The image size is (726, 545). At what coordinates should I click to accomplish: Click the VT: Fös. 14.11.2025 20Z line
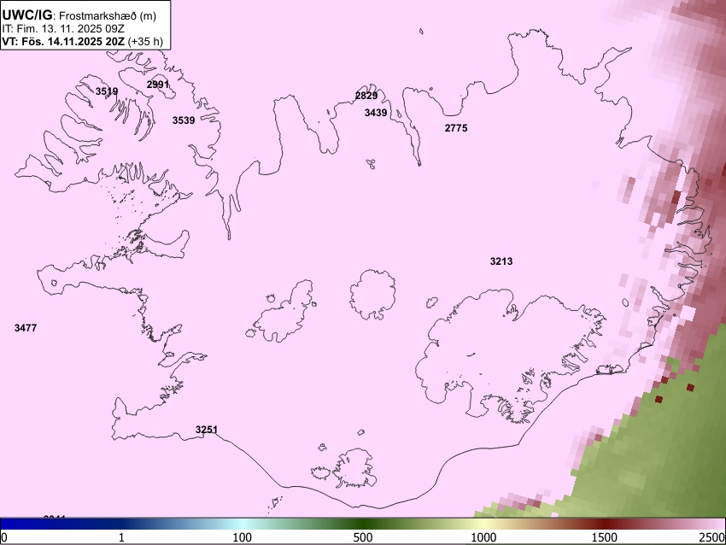pos(82,41)
